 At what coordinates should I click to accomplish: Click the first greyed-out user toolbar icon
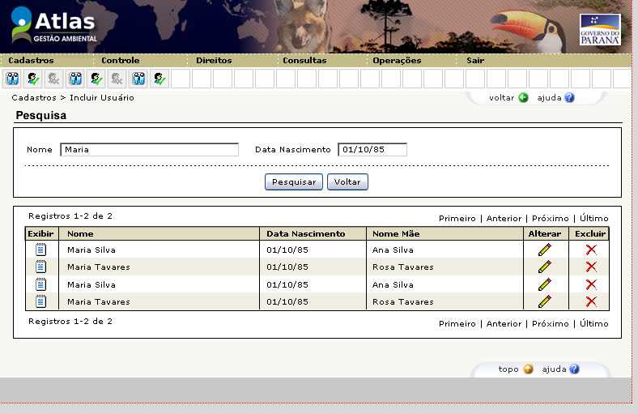click(x=54, y=79)
